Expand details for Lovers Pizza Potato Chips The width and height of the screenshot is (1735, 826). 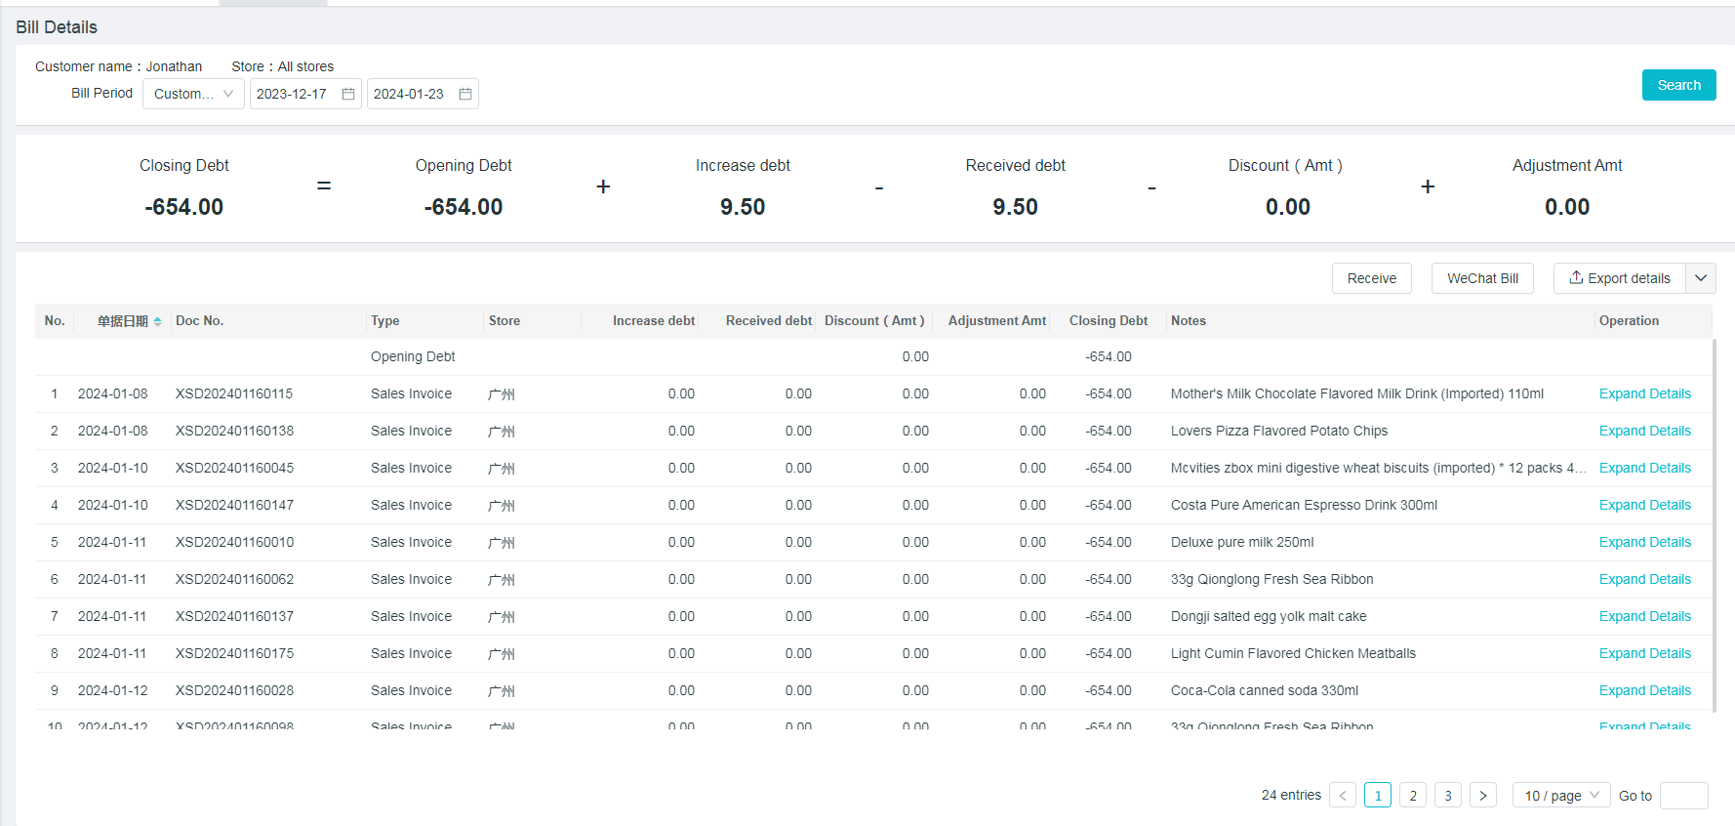pyautogui.click(x=1644, y=431)
